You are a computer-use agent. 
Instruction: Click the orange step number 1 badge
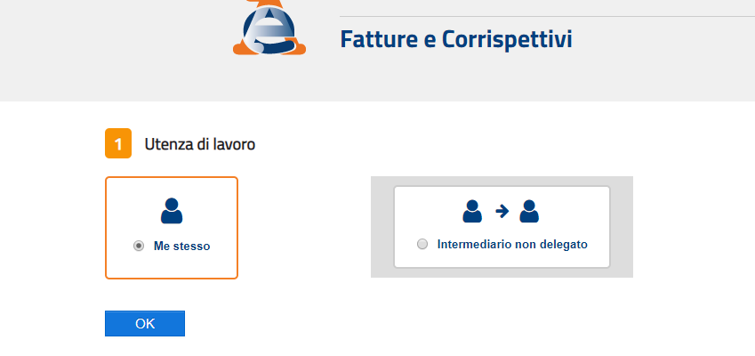tap(118, 143)
